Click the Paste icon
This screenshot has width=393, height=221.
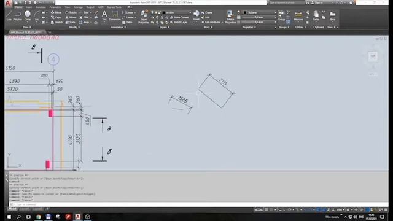(x=316, y=15)
